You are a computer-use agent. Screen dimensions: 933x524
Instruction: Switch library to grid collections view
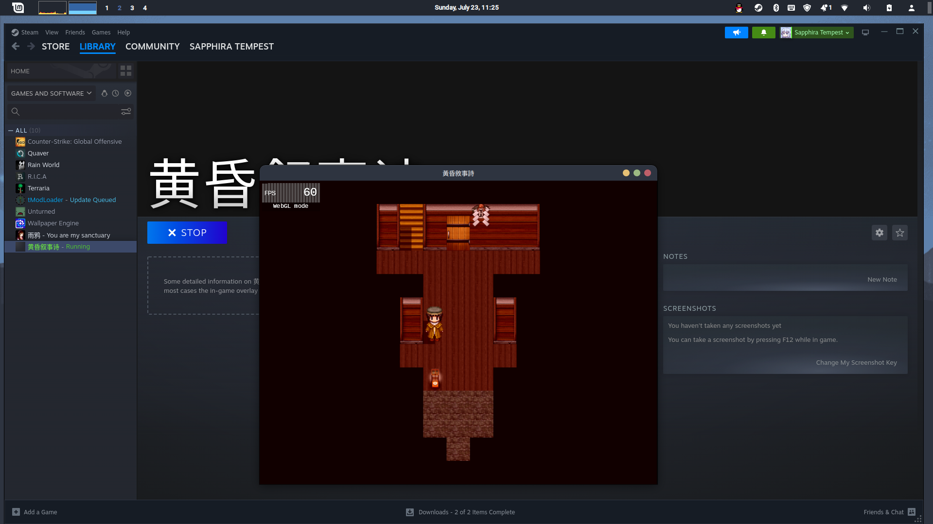126,71
